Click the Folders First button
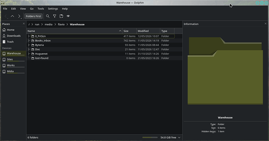Viewport: 269px width, 141px height. point(34,16)
